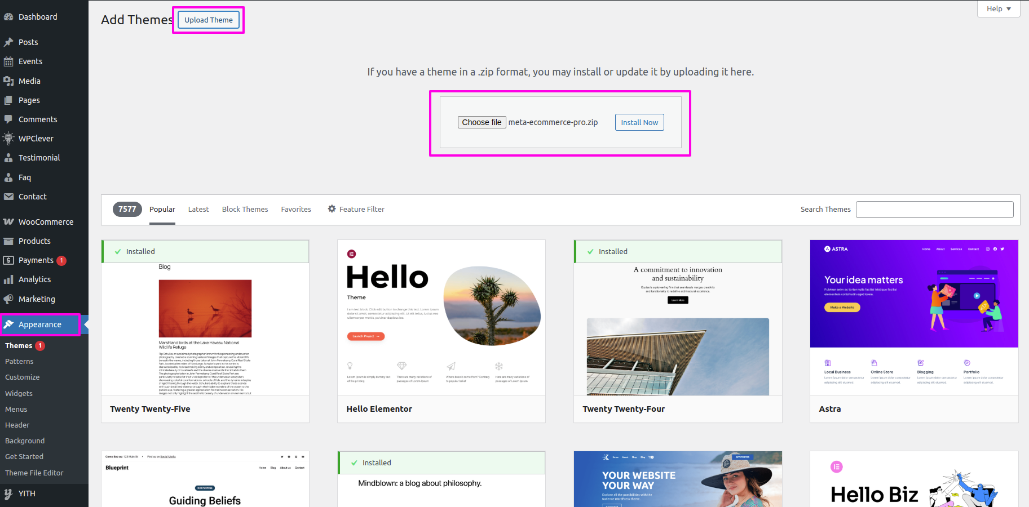Open Theme File Editor submenu link
The image size is (1029, 507).
click(x=34, y=473)
